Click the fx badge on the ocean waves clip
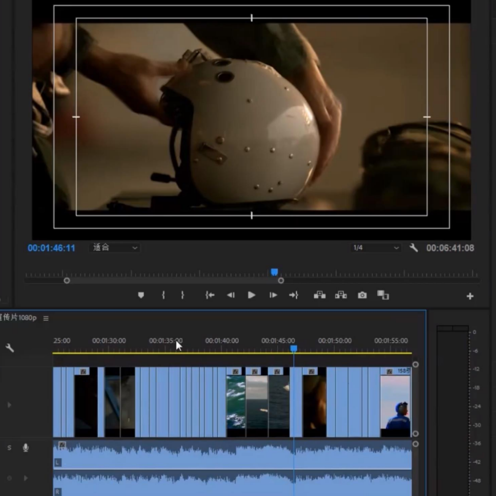The image size is (496, 496). point(236,371)
